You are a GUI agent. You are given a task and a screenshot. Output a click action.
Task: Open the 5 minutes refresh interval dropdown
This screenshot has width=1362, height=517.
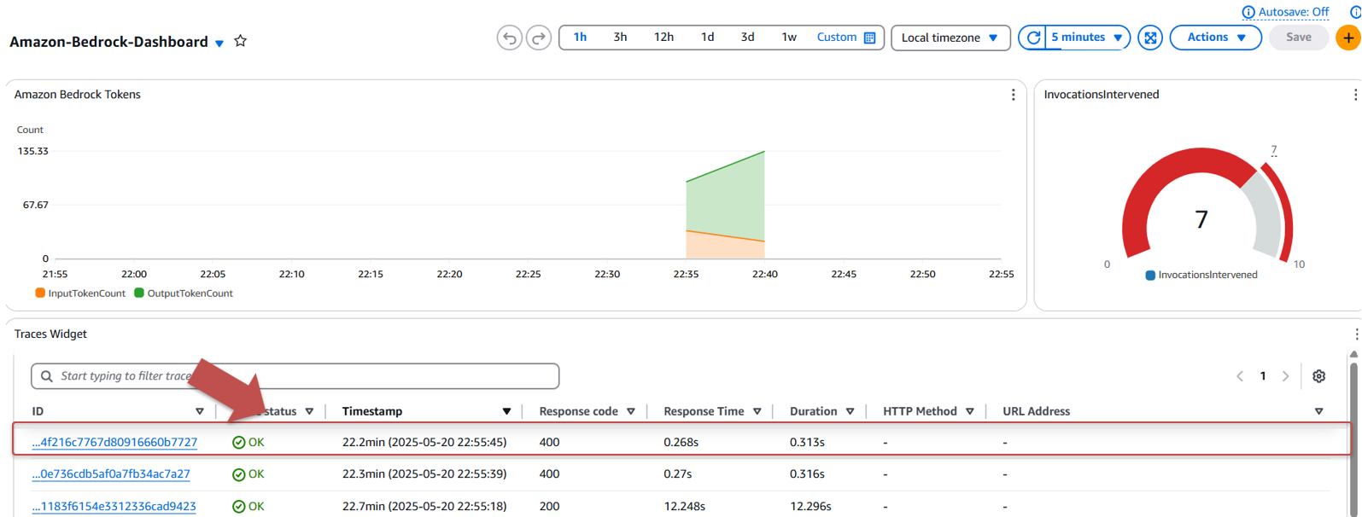[1086, 38]
